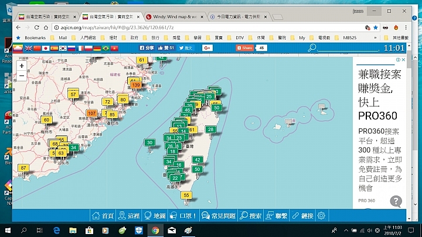This screenshot has height=237, width=422.
Task: Click the address bar URL field
Action: pyautogui.click(x=210, y=28)
